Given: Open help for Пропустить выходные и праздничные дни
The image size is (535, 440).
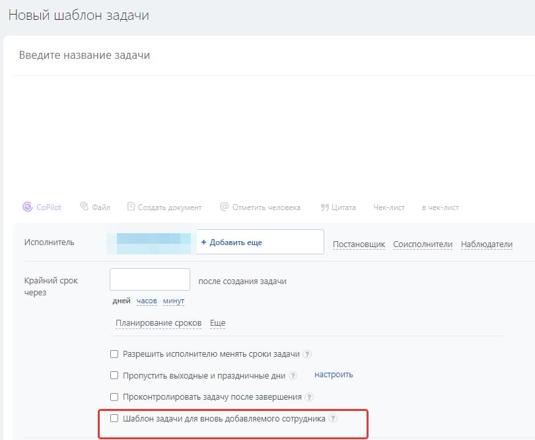Looking at the screenshot, I should [293, 375].
